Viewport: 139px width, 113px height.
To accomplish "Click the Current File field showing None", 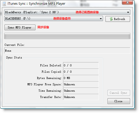I will [67, 51].
